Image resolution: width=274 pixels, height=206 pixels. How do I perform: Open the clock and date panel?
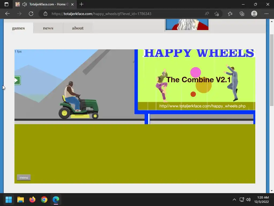(261, 200)
